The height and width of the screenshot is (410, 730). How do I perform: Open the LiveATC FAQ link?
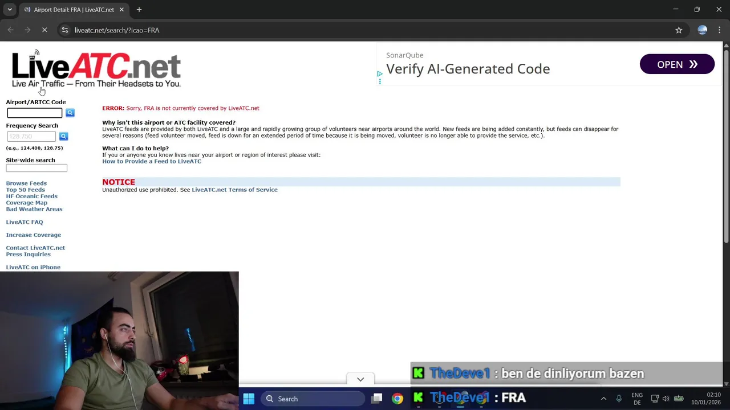click(x=25, y=222)
